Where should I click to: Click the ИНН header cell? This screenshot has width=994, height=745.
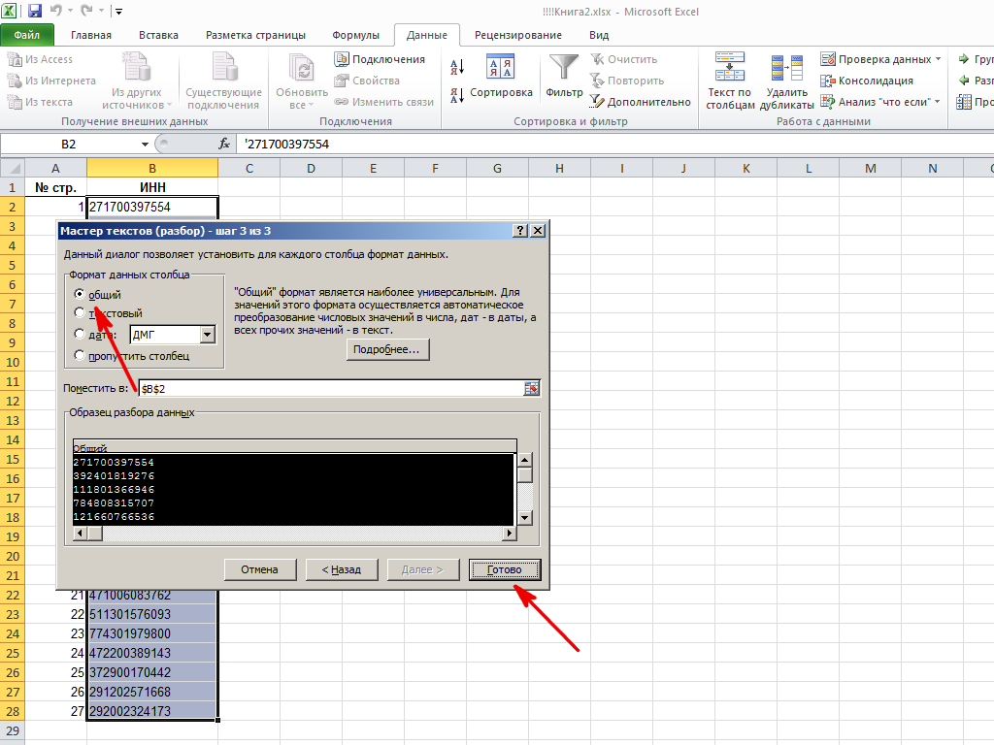(152, 187)
